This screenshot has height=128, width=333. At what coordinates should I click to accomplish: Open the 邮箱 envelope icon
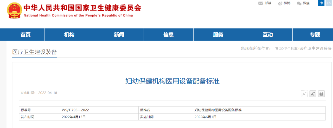260,3
